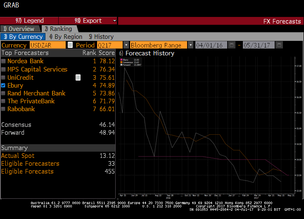This screenshot has width=304, height=219.
Task: Click the Actual Spot value 13.12
Action: click(x=107, y=156)
